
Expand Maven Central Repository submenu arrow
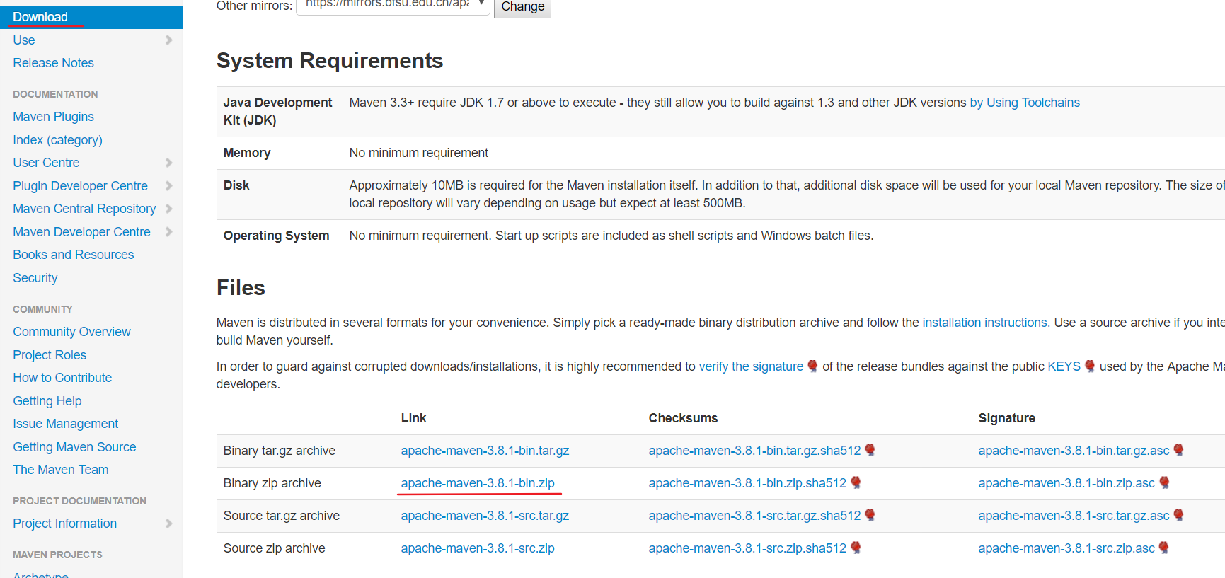tap(168, 209)
